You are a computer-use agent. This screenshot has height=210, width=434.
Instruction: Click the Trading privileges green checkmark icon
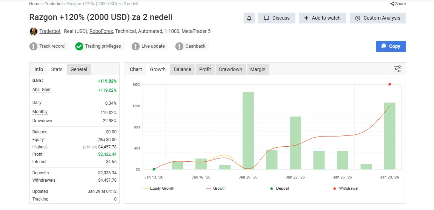[79, 46]
